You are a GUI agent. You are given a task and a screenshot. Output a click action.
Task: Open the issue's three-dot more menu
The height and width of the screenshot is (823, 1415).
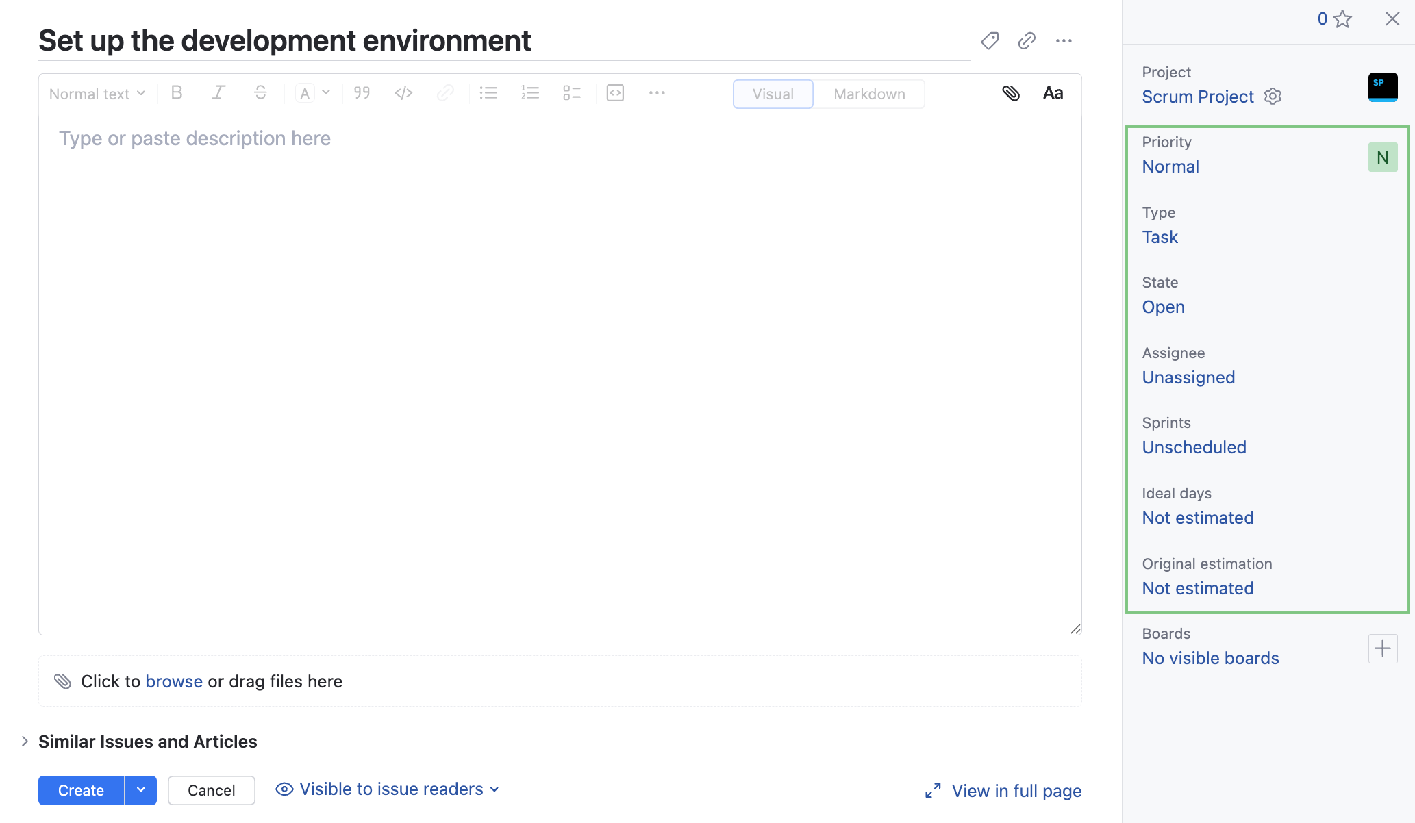click(x=1064, y=41)
